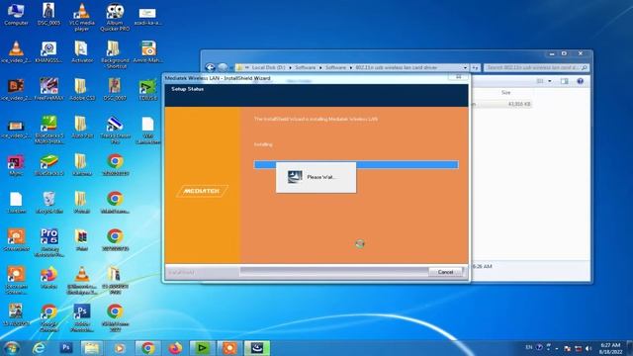The image size is (633, 356).
Task: Open the taskbar clock and date
Action: click(x=610, y=348)
